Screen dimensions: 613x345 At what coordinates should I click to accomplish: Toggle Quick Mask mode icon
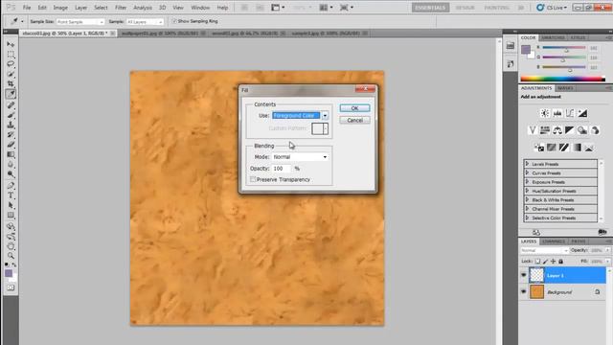click(11, 287)
